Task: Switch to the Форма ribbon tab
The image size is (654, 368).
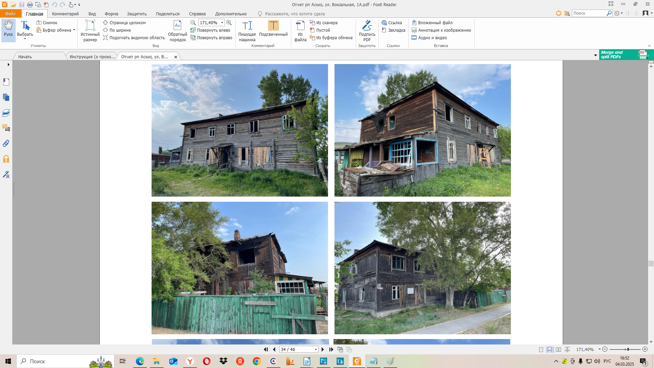Action: [x=111, y=14]
